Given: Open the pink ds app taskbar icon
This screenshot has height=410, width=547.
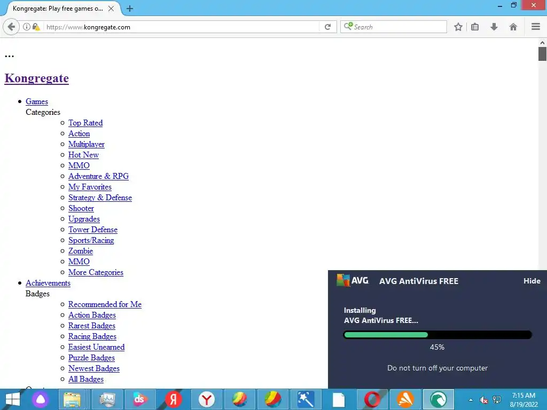Looking at the screenshot, I should (139, 399).
